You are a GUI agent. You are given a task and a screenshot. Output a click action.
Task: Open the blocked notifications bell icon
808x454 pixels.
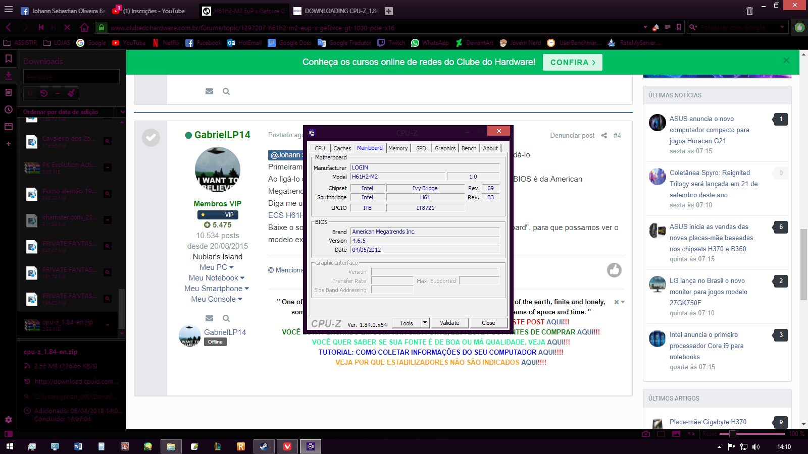pyautogui.click(x=655, y=27)
